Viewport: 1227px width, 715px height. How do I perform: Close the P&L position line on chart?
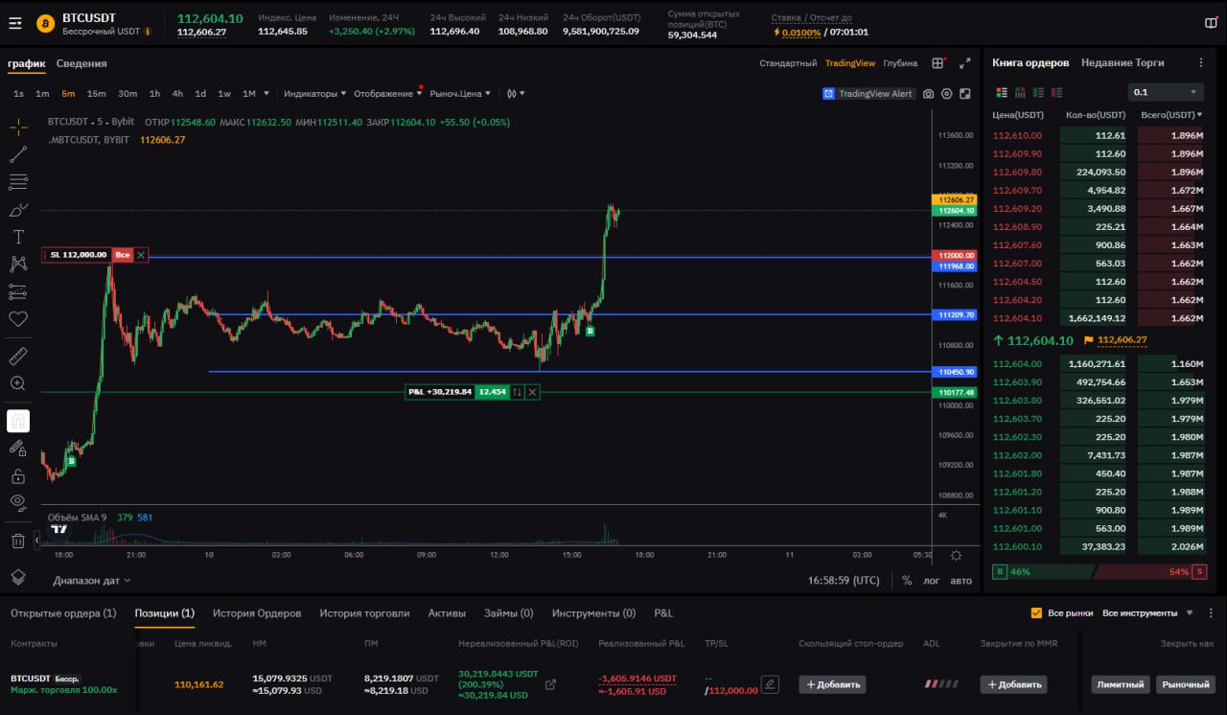532,392
